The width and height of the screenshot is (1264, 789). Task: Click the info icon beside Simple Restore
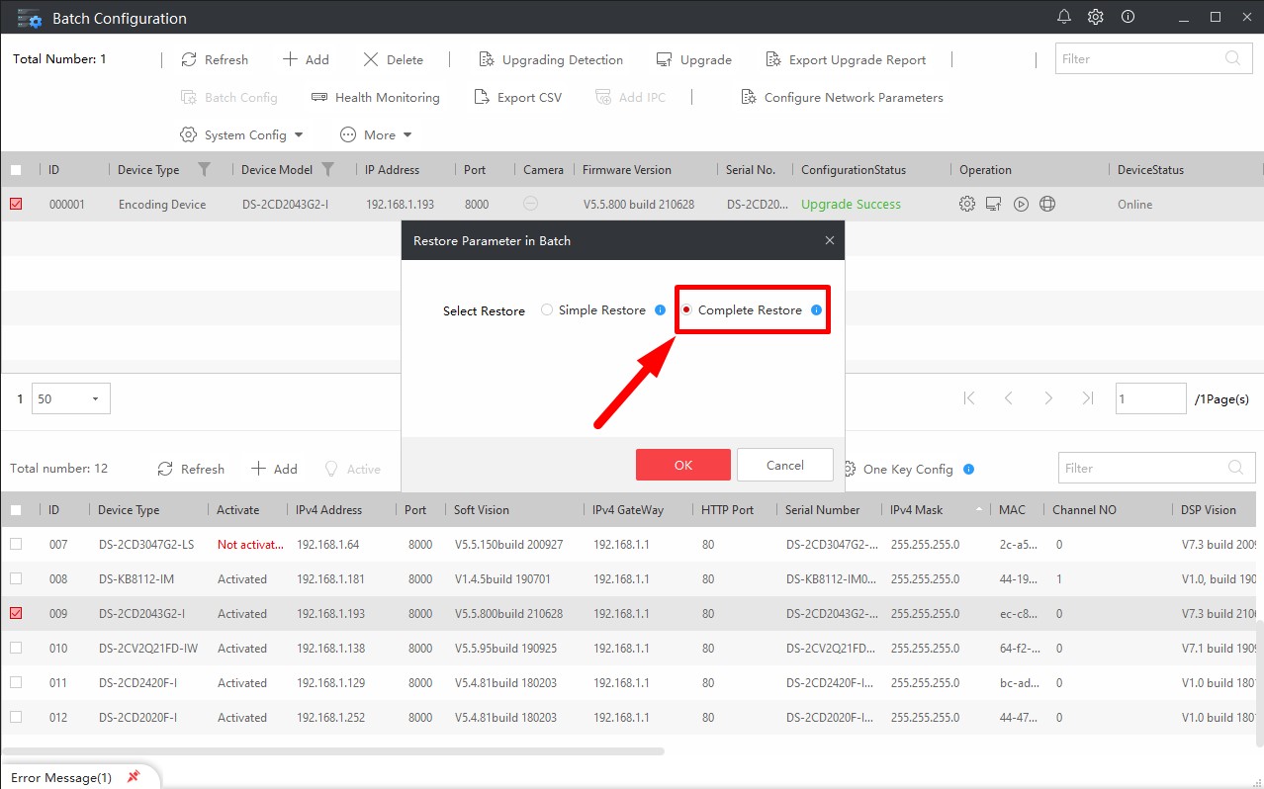[x=661, y=309]
